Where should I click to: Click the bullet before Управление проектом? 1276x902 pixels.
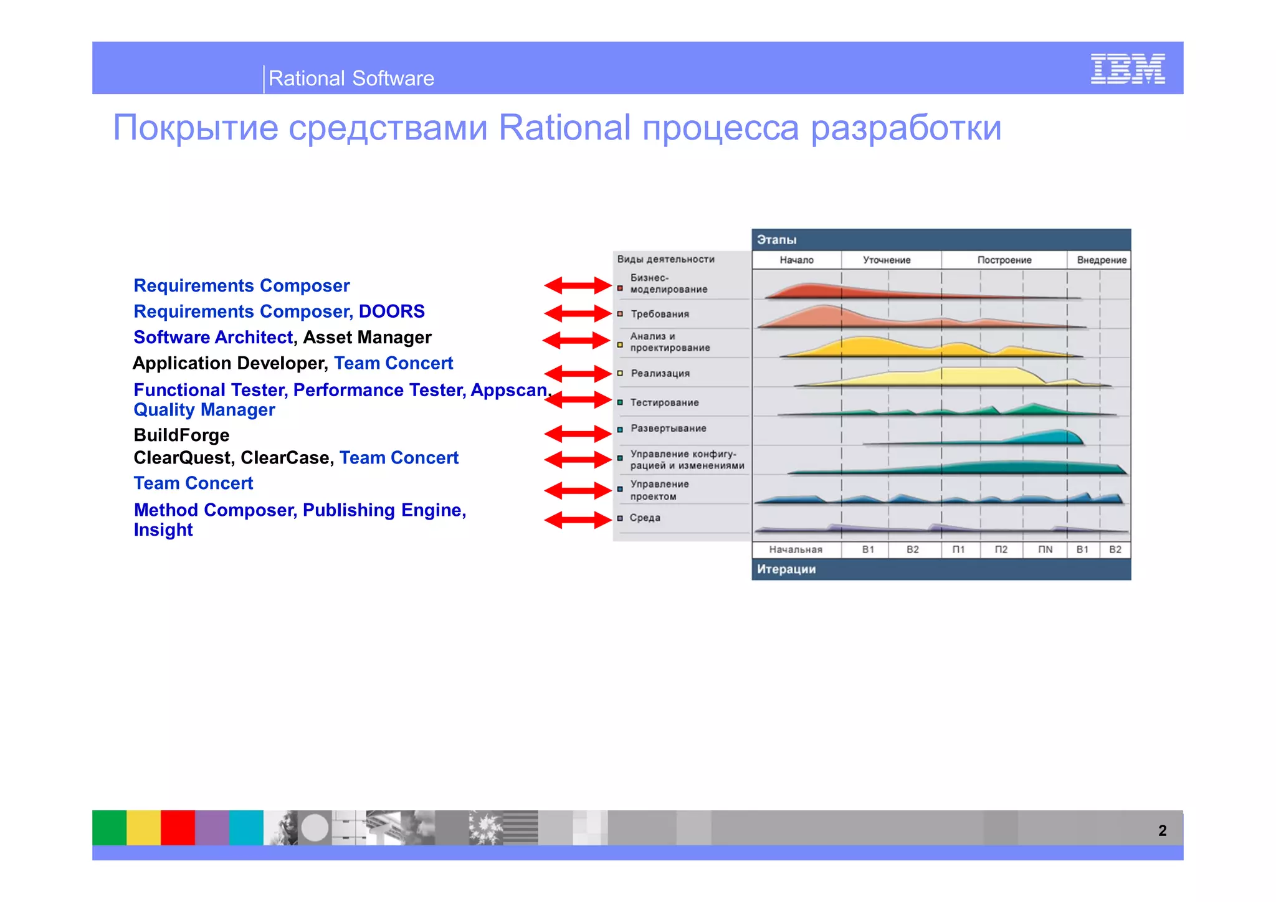(x=620, y=490)
